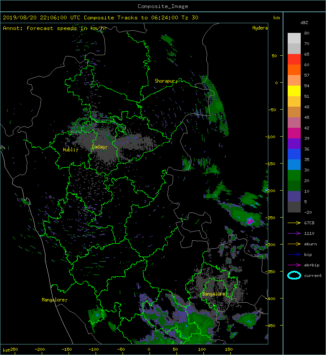Click the dark gray band above the -20 label

(294, 207)
